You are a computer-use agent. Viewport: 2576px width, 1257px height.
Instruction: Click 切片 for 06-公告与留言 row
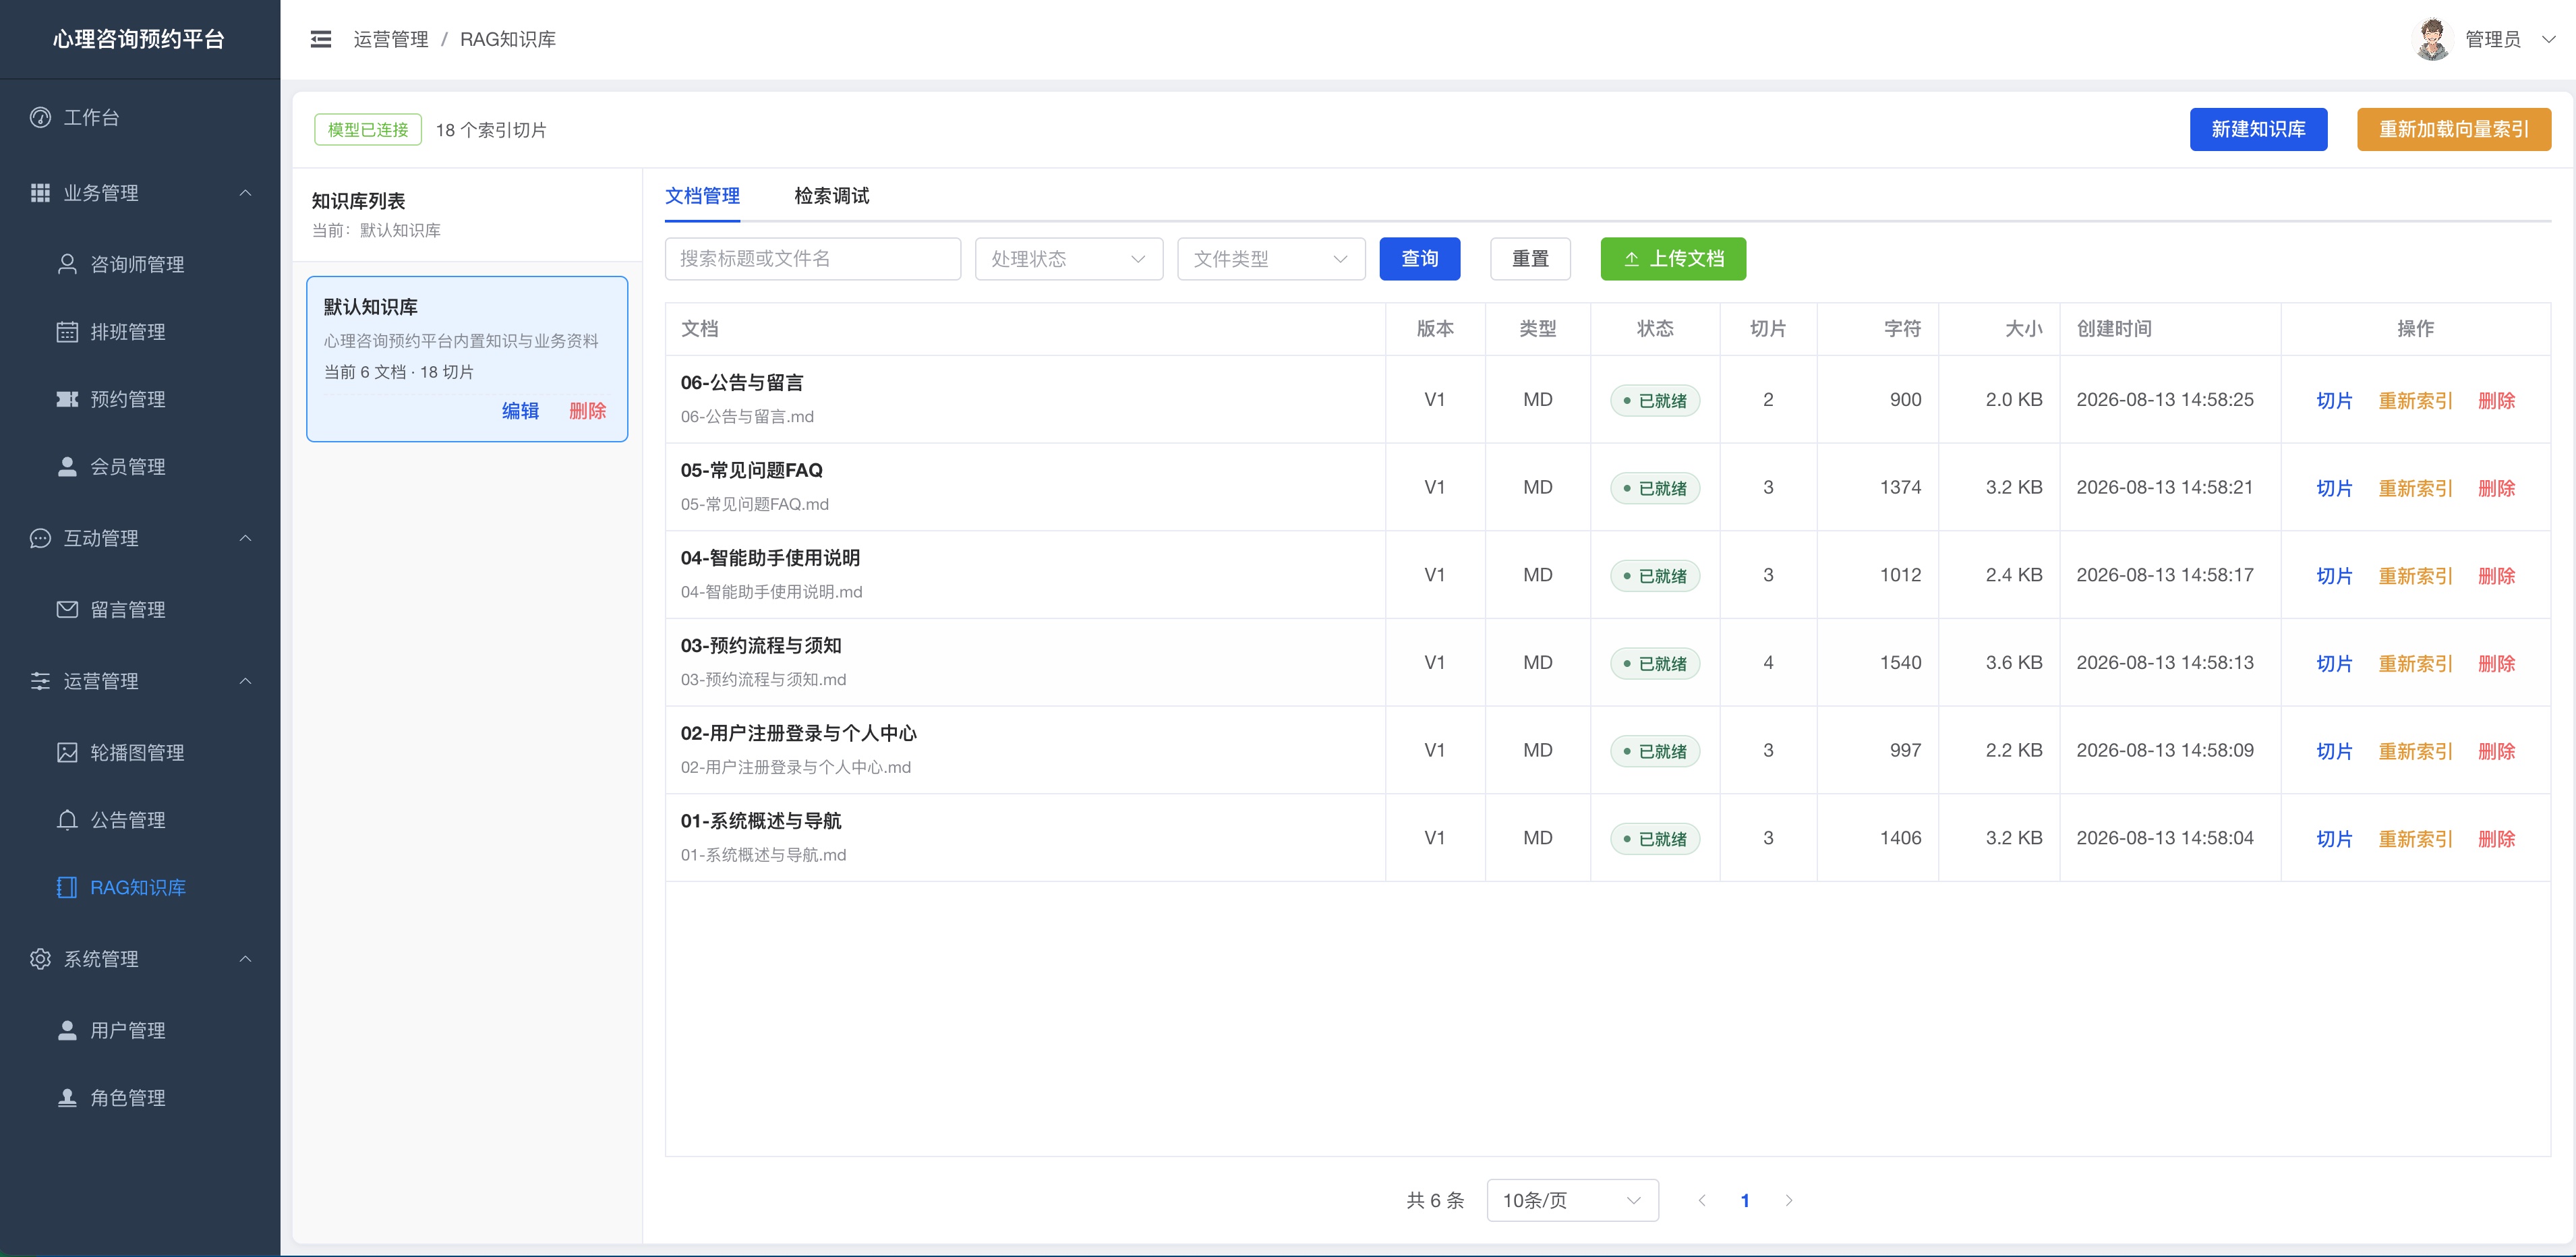(2334, 401)
